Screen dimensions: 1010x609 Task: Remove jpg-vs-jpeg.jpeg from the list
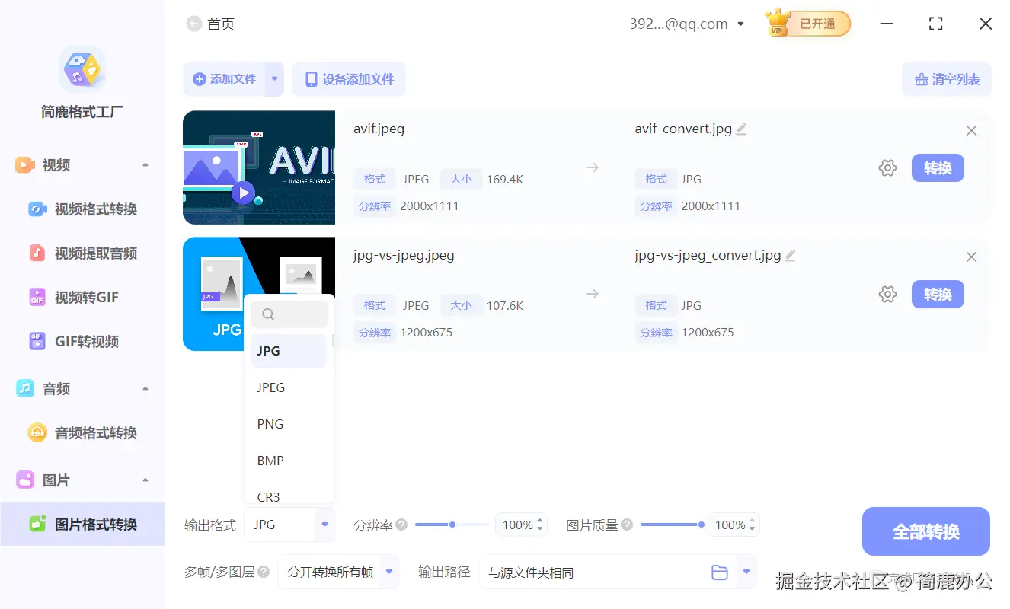click(971, 257)
